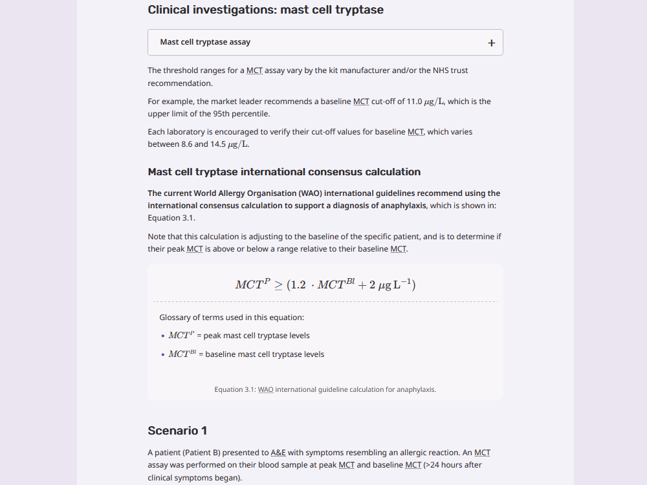This screenshot has height=485, width=647.
Task: Click the 'international consensus calculation' heading
Action: [x=284, y=172]
